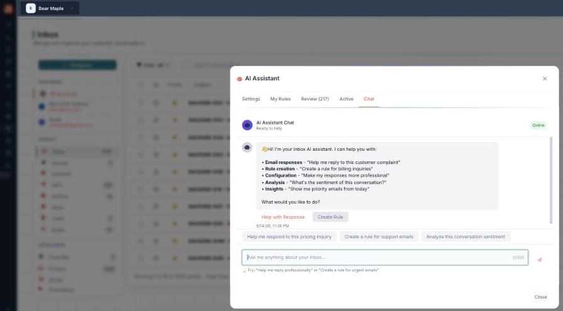Image resolution: width=563 pixels, height=311 pixels.
Task: Choose 'Create a rule for support emails' suggestion
Action: (x=379, y=237)
